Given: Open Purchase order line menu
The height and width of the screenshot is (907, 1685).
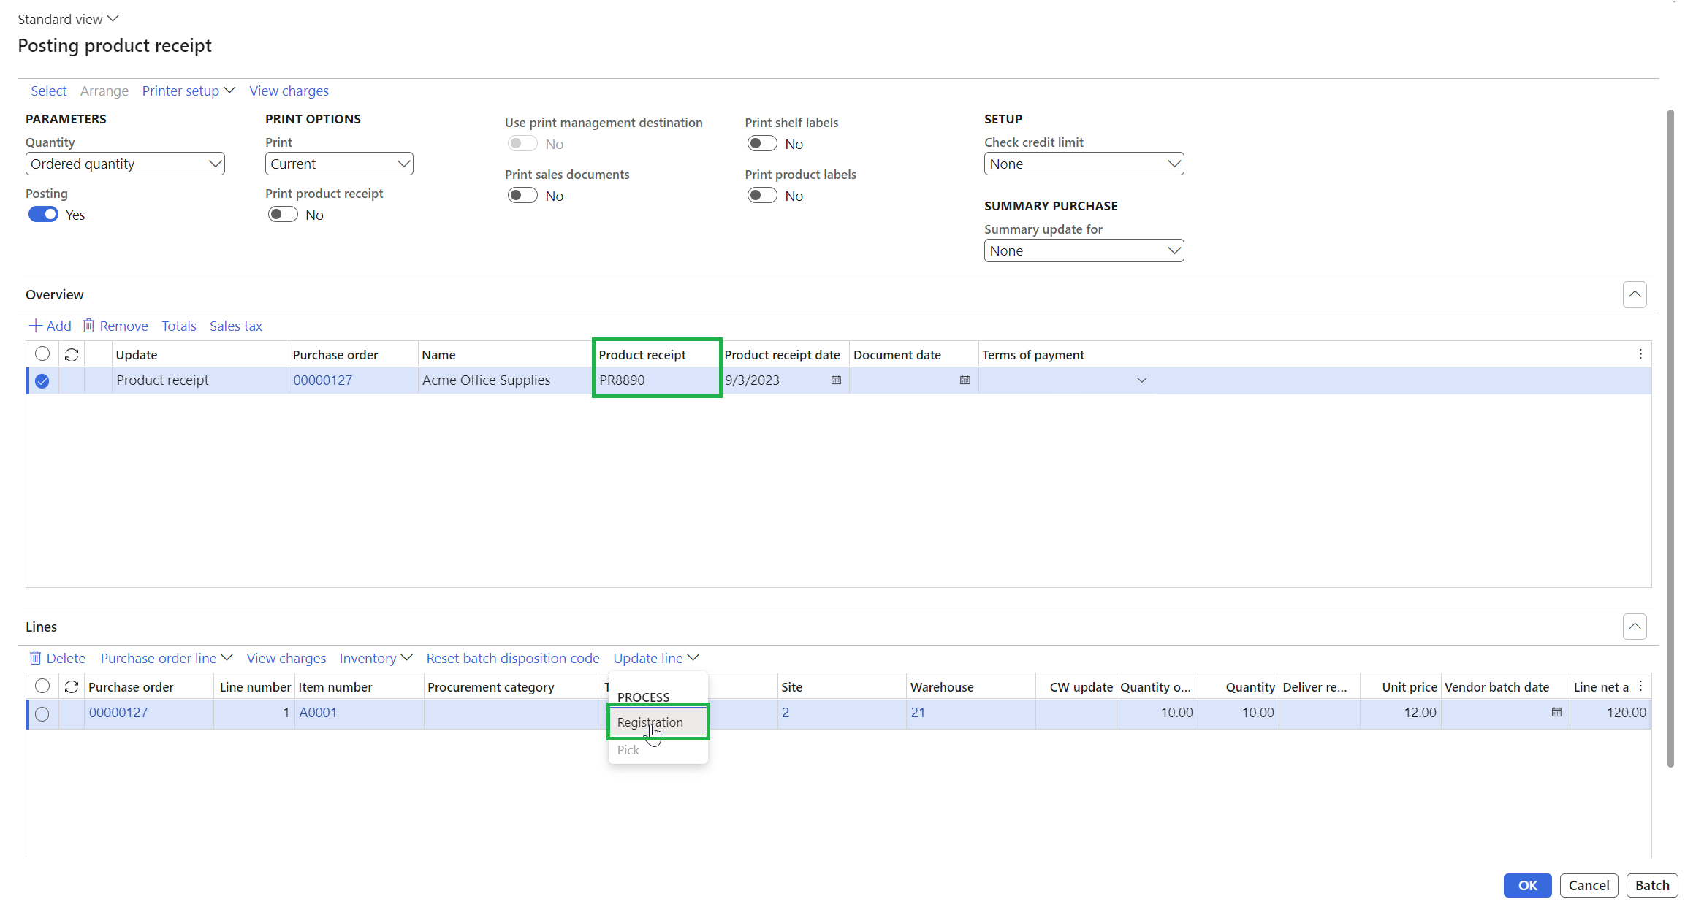Looking at the screenshot, I should tap(167, 658).
